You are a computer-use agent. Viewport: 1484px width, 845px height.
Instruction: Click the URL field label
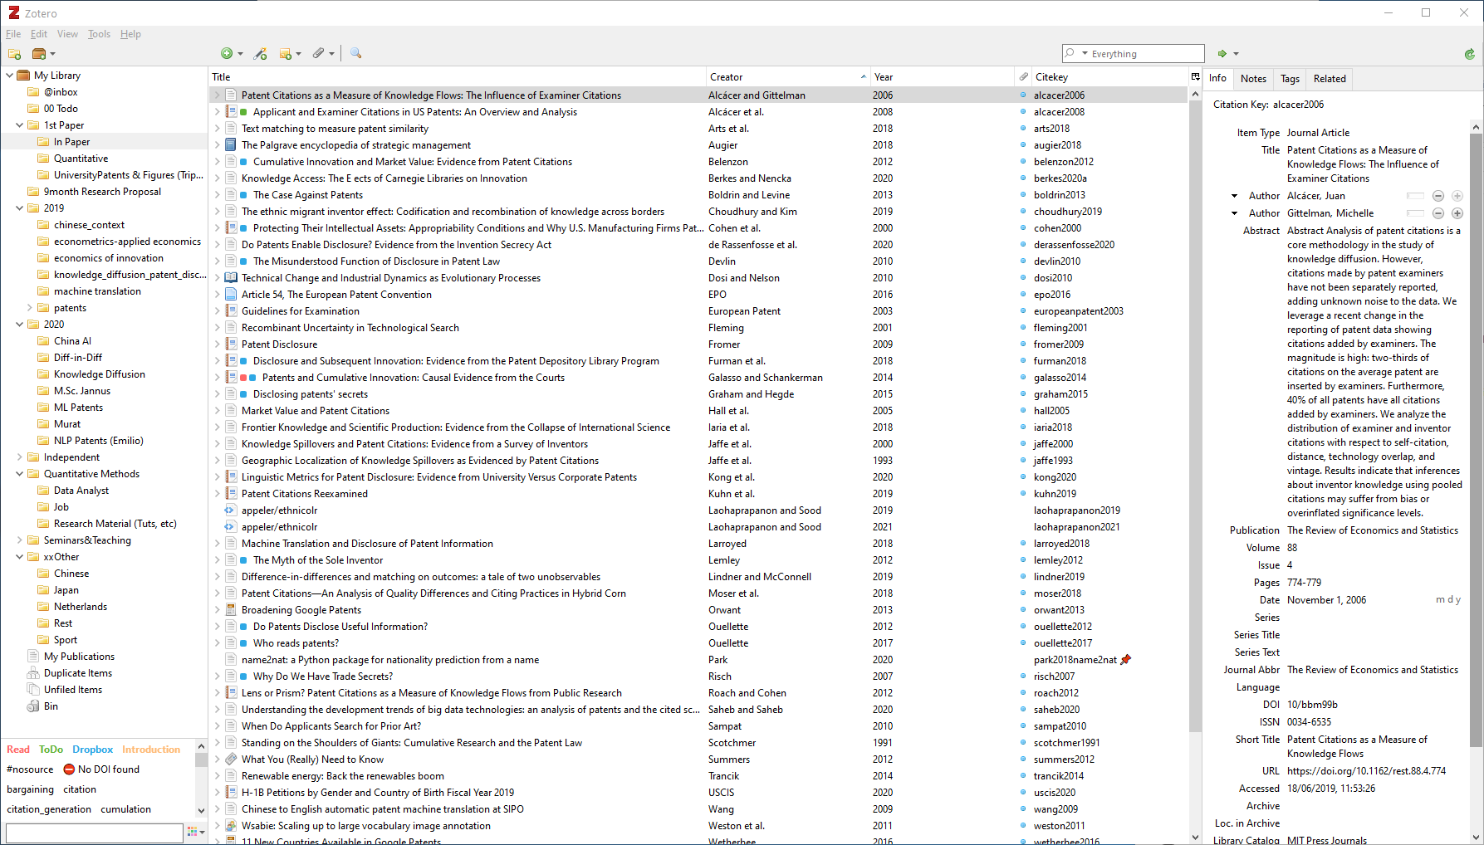tap(1271, 771)
